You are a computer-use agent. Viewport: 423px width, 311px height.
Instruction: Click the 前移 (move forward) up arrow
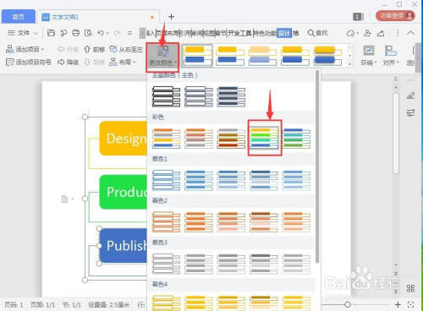95,50
